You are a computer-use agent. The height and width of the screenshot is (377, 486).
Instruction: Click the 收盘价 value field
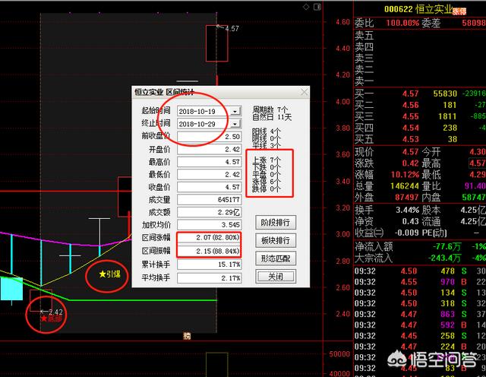210,187
